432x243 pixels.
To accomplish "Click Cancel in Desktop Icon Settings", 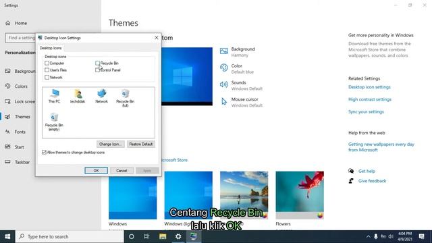I will (122, 171).
